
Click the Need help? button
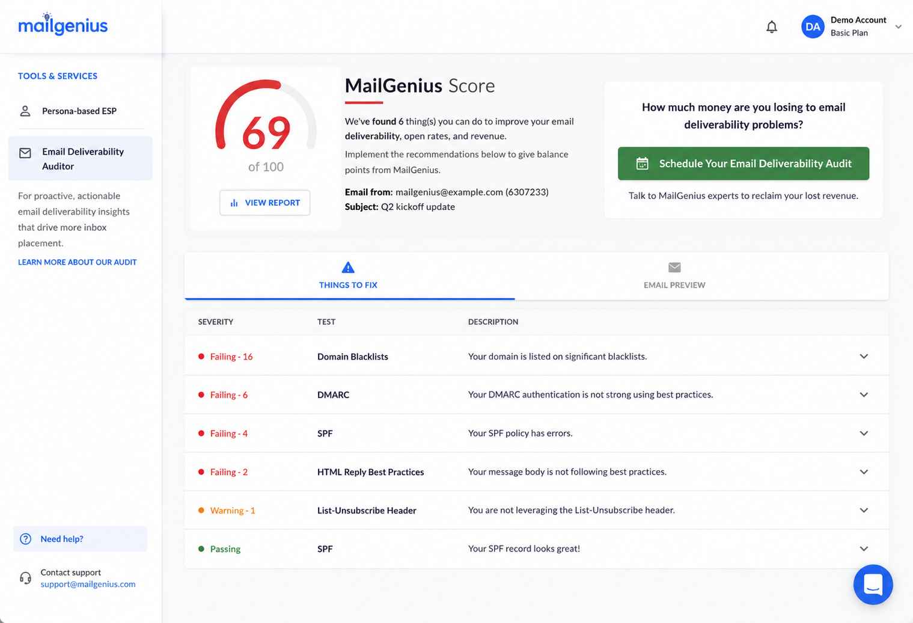pos(80,539)
